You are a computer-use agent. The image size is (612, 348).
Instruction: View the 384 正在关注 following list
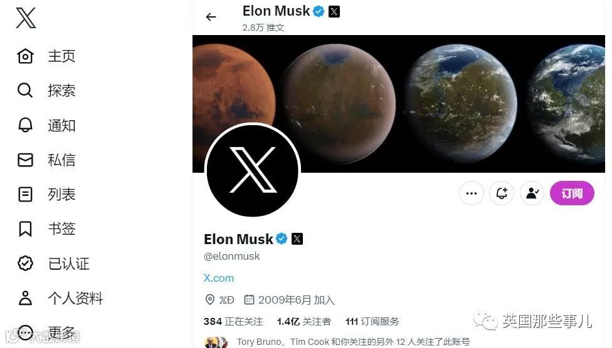coord(233,322)
